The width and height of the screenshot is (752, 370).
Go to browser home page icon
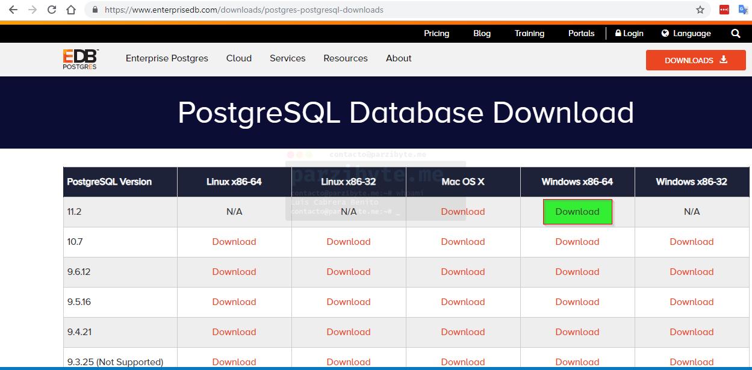(x=71, y=10)
